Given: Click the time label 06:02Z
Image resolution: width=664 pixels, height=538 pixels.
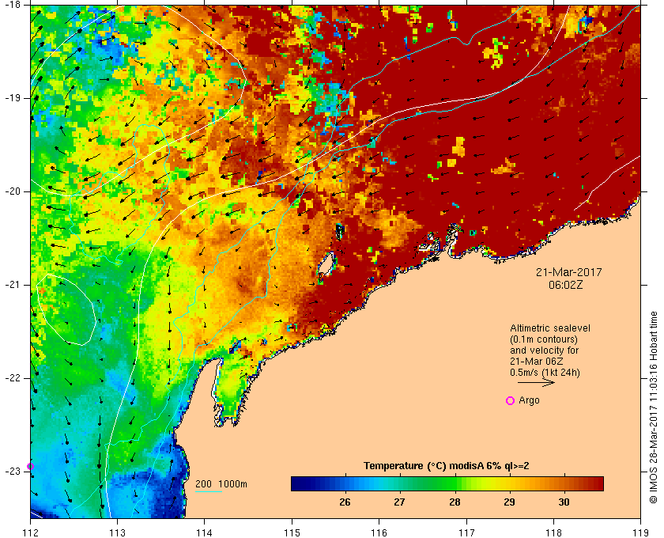Looking at the screenshot, I should pyautogui.click(x=565, y=285).
